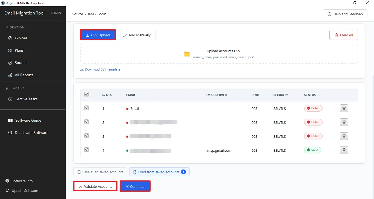The image size is (374, 199).
Task: Click the SECURITY column header
Action: tap(281, 95)
